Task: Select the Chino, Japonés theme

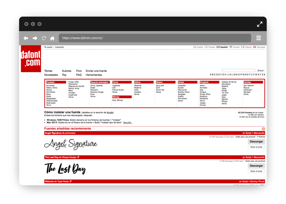Action: [x=96, y=85]
